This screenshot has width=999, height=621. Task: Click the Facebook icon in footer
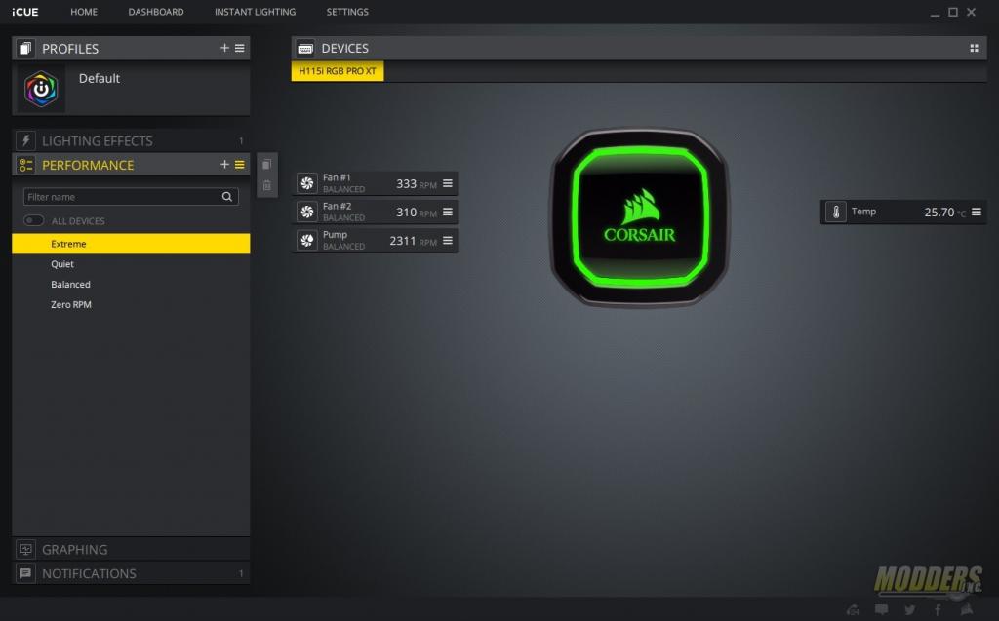click(x=938, y=609)
